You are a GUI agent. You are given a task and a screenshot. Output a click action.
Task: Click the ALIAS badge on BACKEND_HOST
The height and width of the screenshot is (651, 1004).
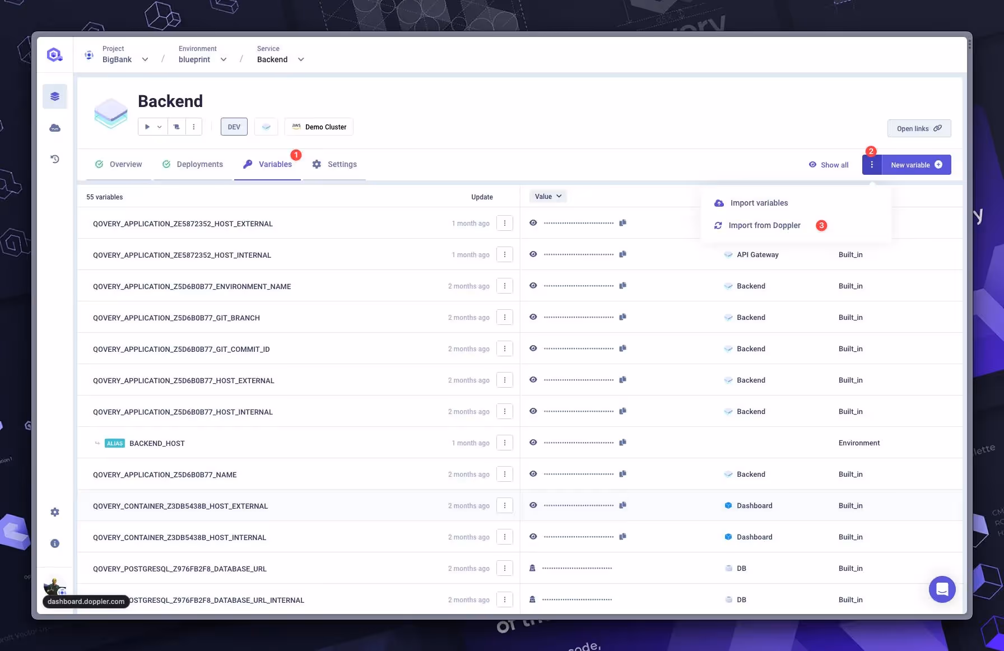click(115, 443)
